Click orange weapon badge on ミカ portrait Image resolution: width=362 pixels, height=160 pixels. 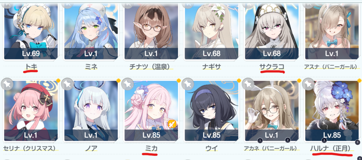pyautogui.click(x=172, y=124)
